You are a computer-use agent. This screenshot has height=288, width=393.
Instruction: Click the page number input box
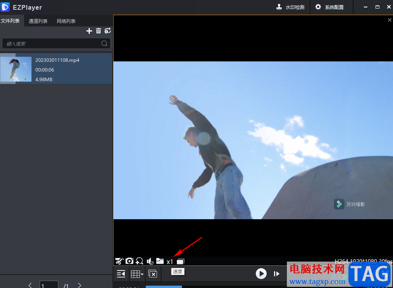pos(49,285)
